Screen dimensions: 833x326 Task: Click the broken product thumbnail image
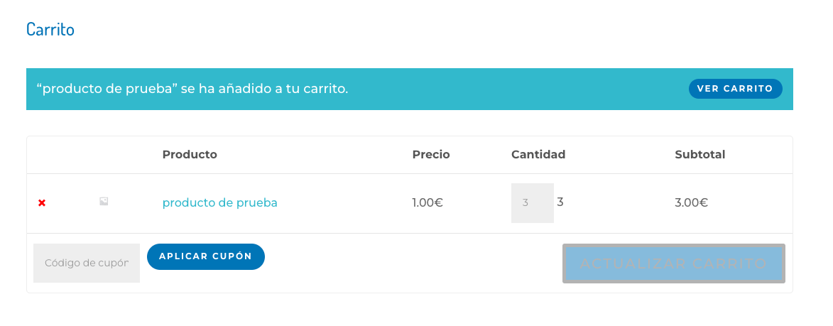coord(104,201)
